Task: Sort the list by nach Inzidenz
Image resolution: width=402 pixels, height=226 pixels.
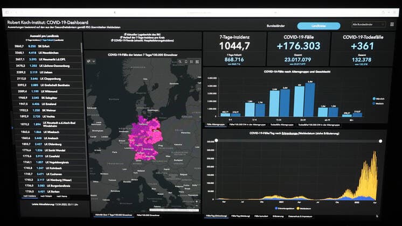Action: coord(30,196)
